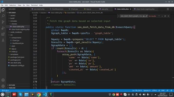Switch to the App.js tab

coord(88,9)
